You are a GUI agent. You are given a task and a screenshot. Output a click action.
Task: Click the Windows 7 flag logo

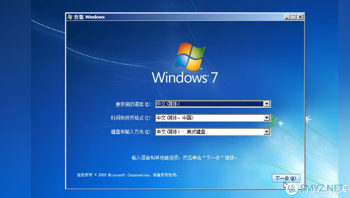pyautogui.click(x=189, y=57)
